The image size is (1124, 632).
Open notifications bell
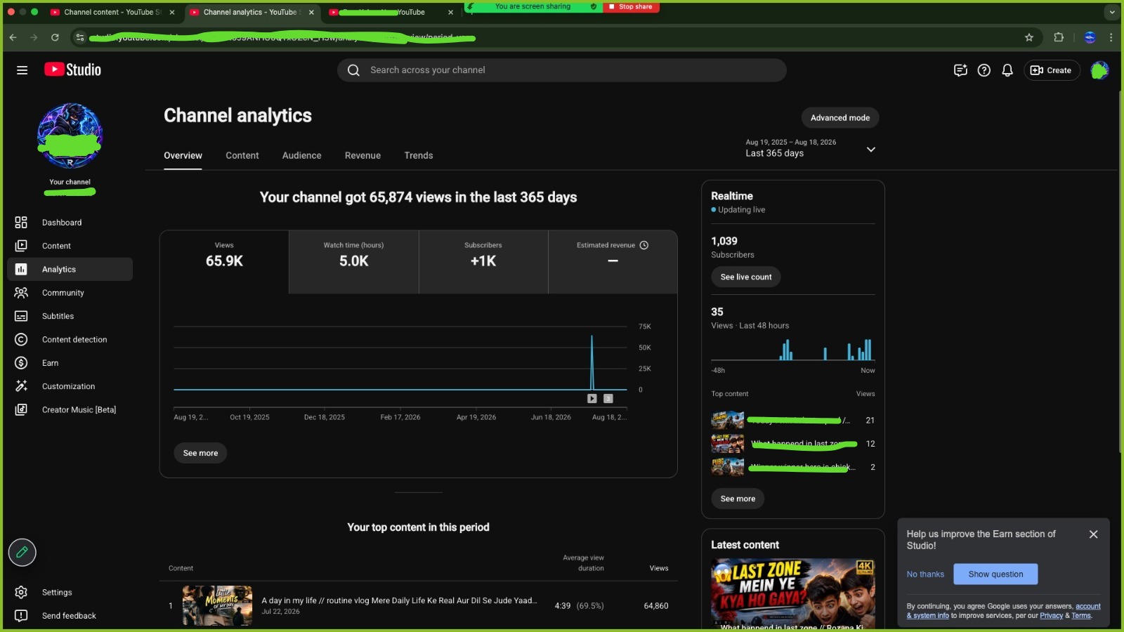click(x=1007, y=70)
